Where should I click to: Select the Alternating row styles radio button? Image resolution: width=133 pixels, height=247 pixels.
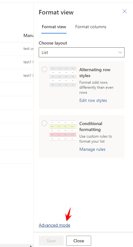click(x=44, y=69)
